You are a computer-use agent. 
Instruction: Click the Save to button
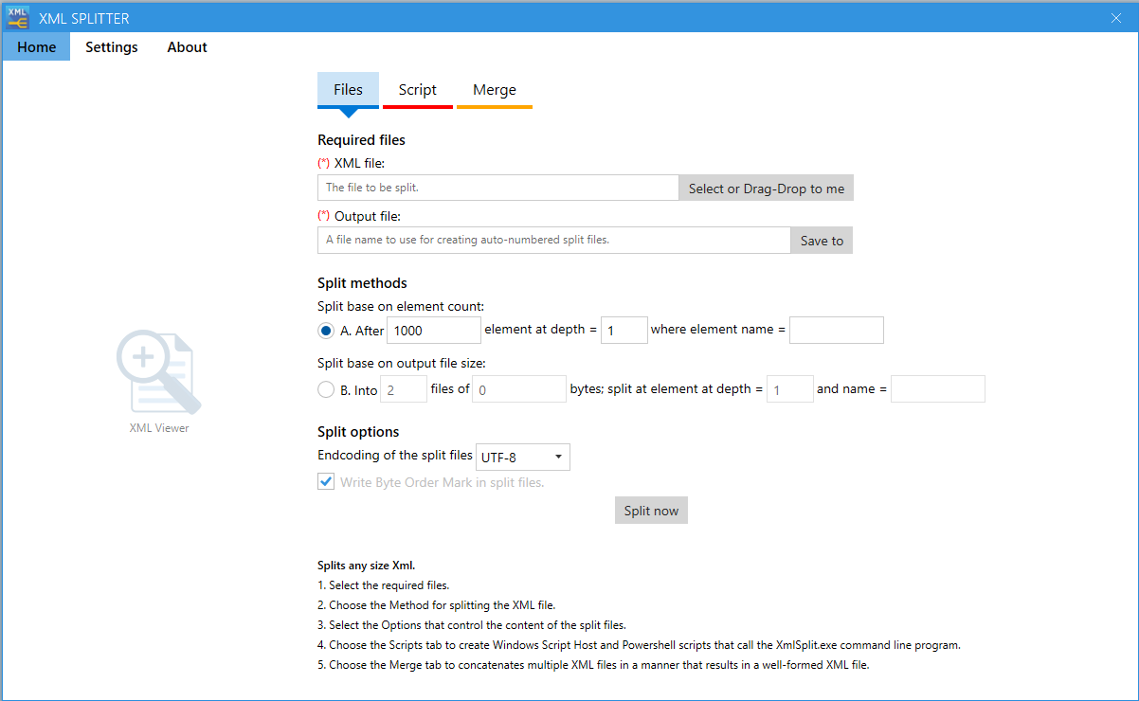pyautogui.click(x=822, y=241)
